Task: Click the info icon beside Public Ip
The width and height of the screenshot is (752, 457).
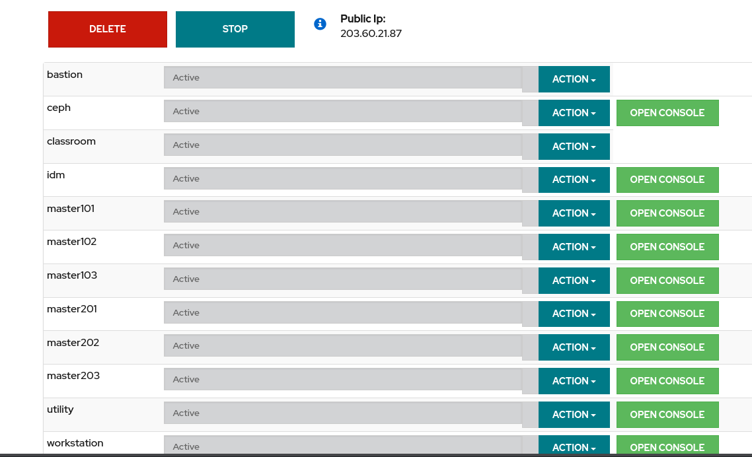Action: 320,24
